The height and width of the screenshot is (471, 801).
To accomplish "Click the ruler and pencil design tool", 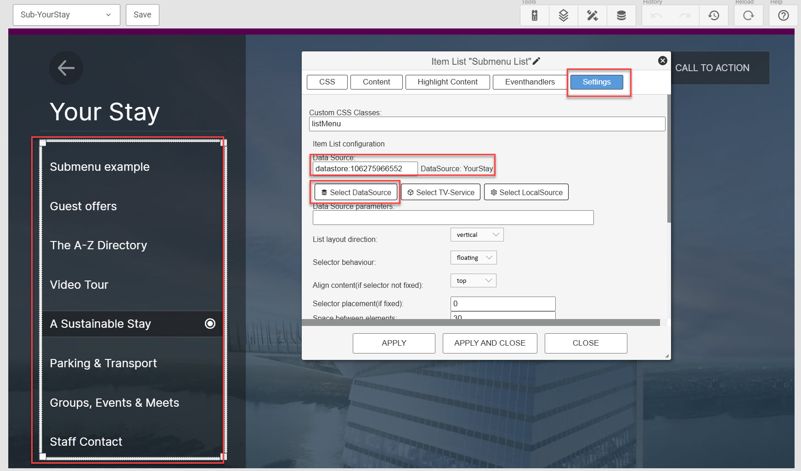I will coord(592,16).
